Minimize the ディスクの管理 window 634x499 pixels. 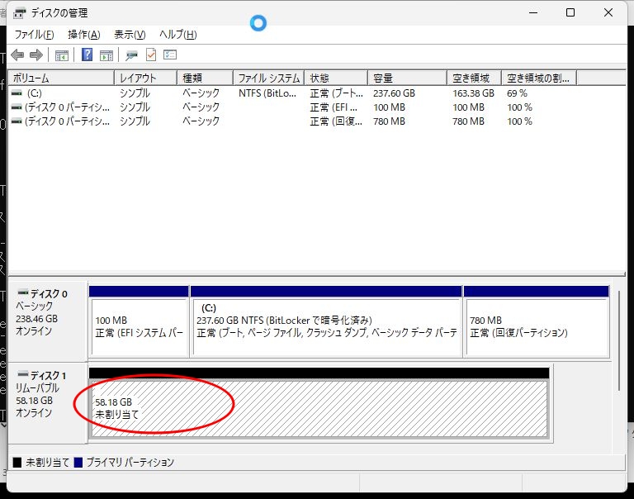(x=533, y=13)
